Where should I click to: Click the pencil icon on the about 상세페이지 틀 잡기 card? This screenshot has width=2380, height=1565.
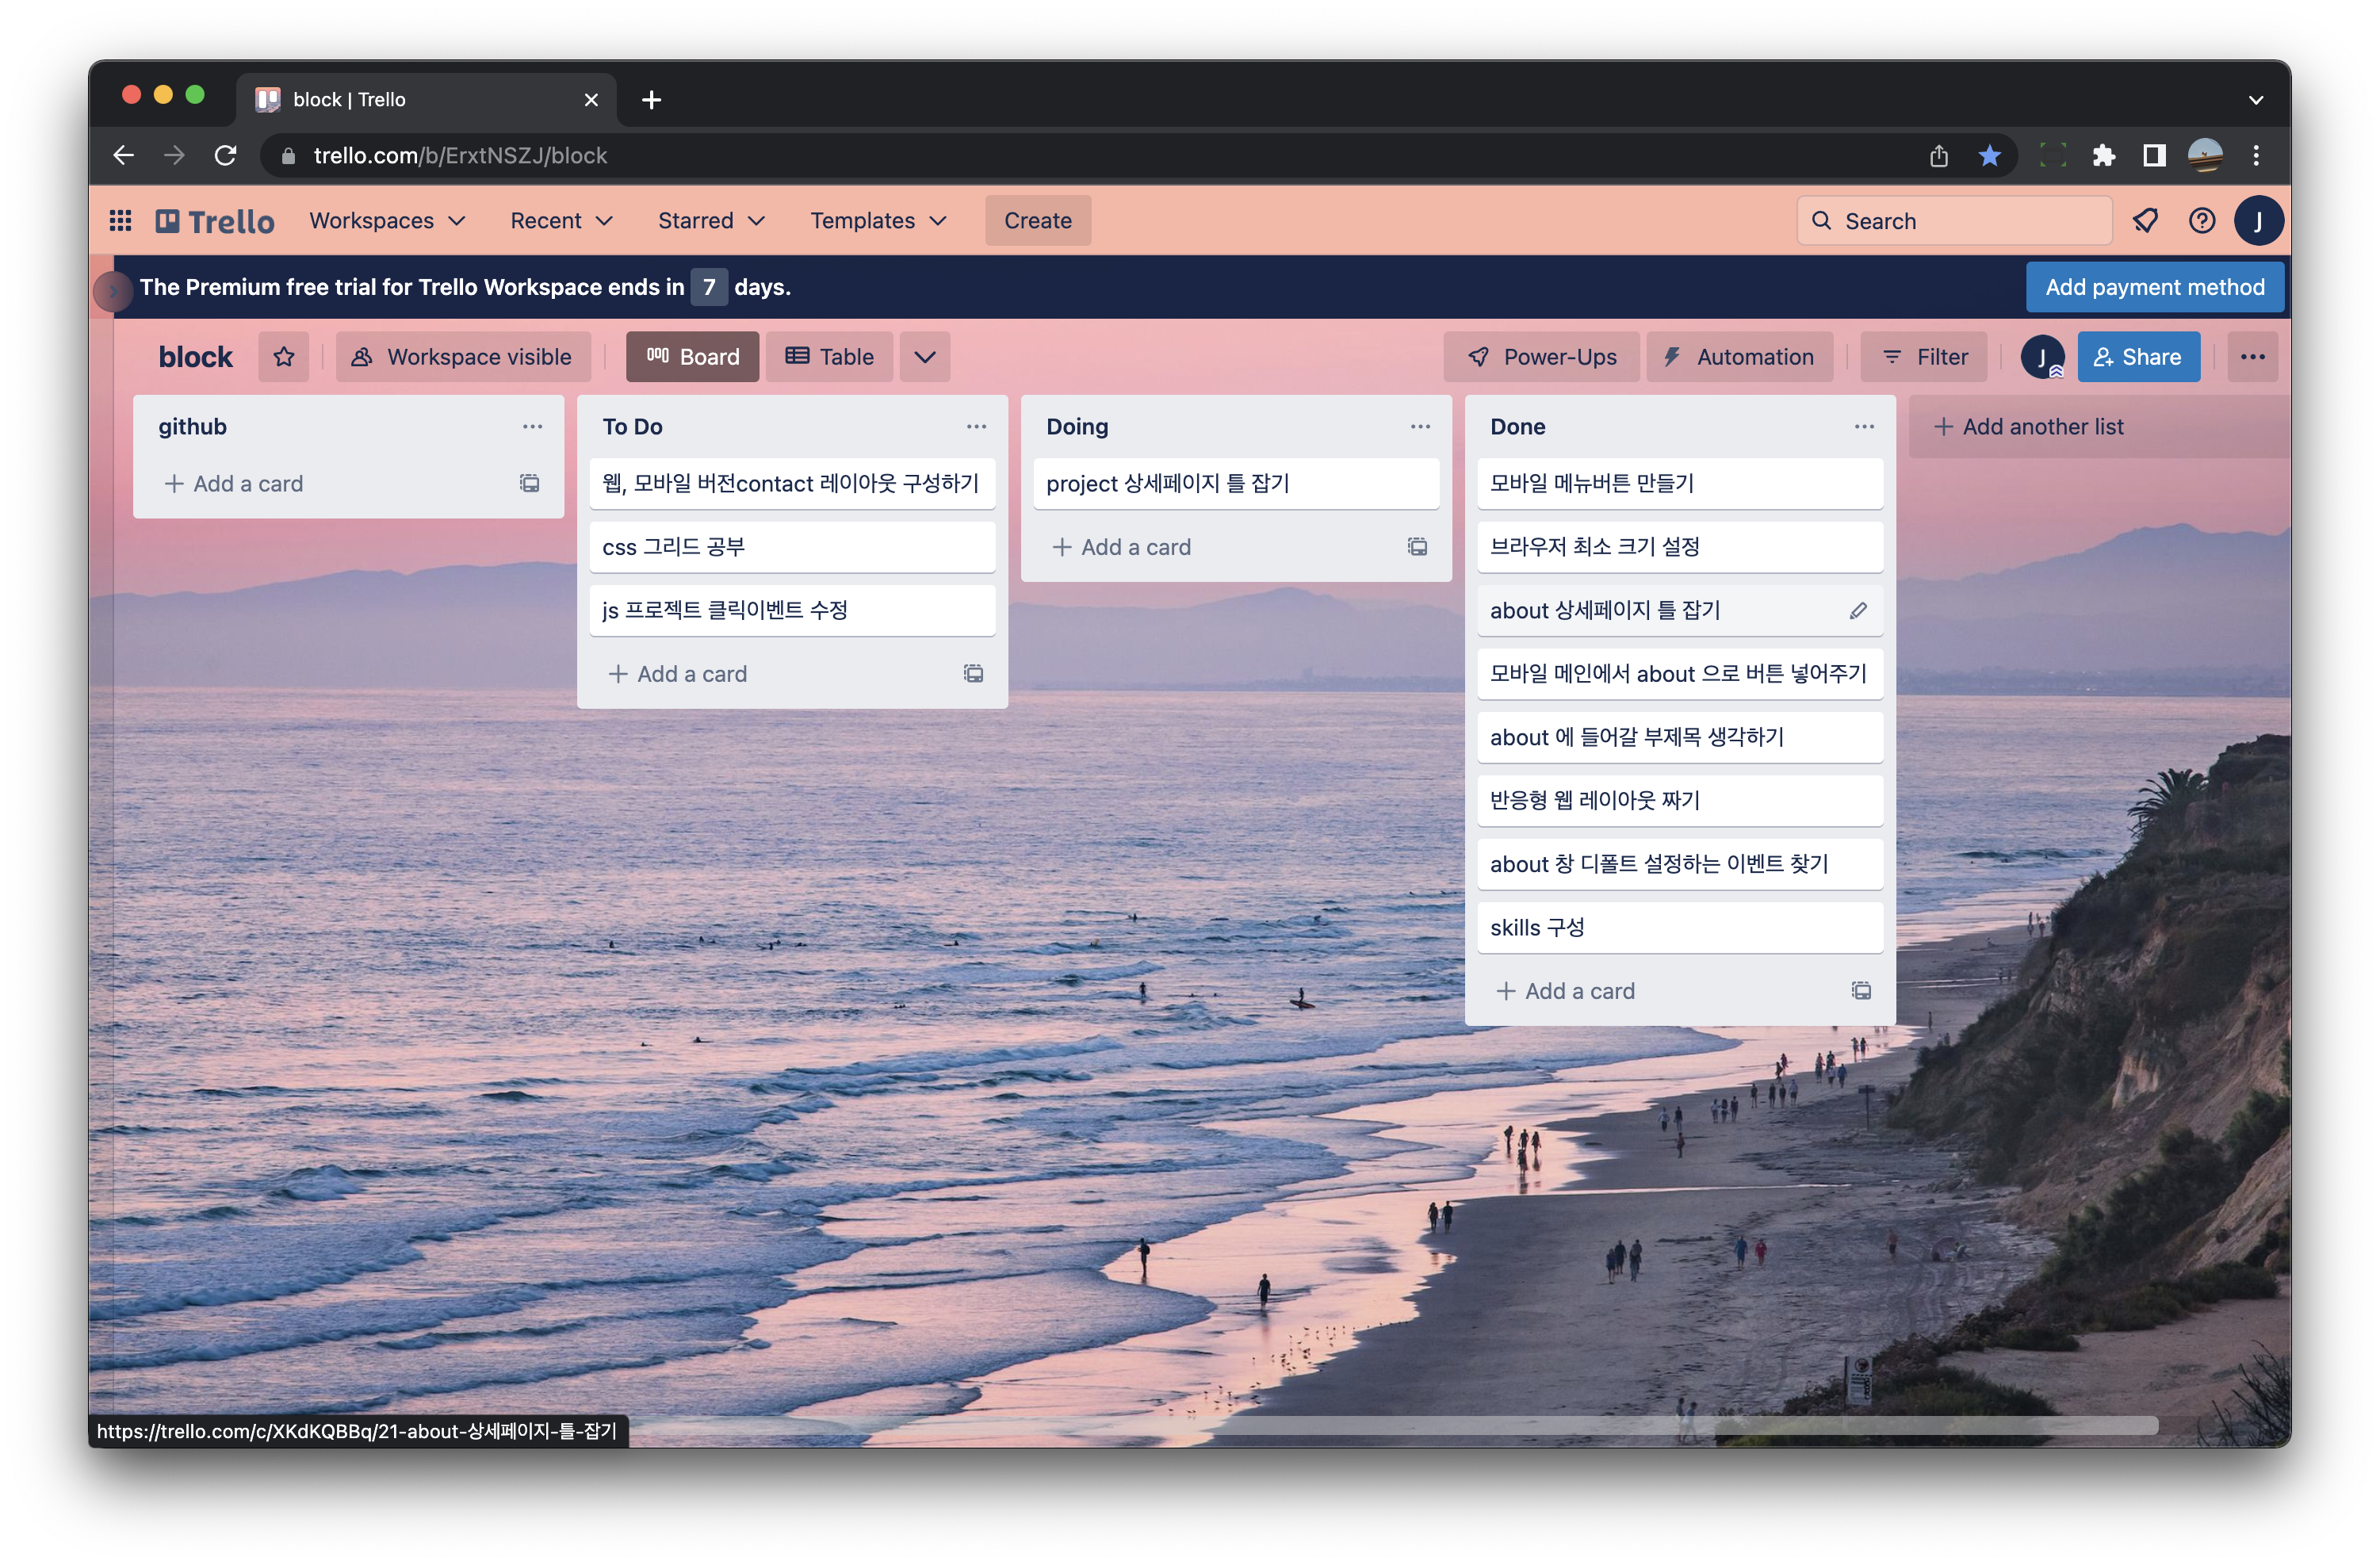click(x=1857, y=610)
